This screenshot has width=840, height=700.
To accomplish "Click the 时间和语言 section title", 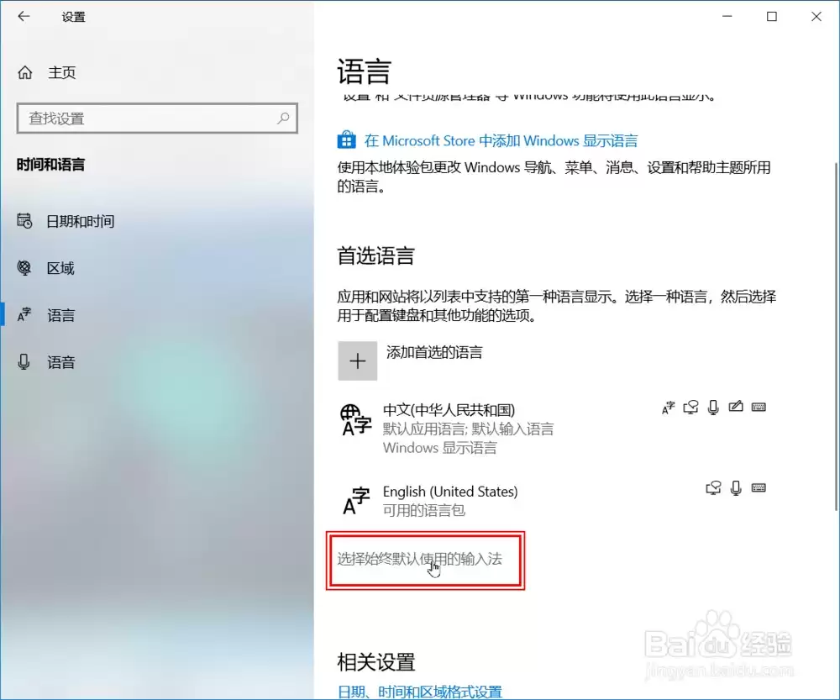I will click(x=50, y=165).
